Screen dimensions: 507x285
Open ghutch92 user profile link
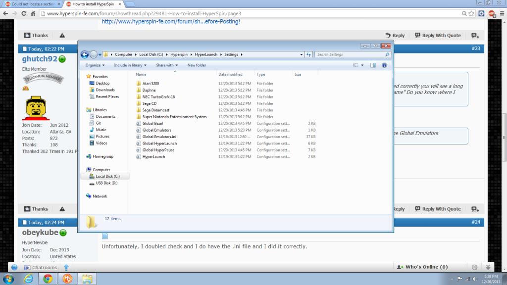40,59
